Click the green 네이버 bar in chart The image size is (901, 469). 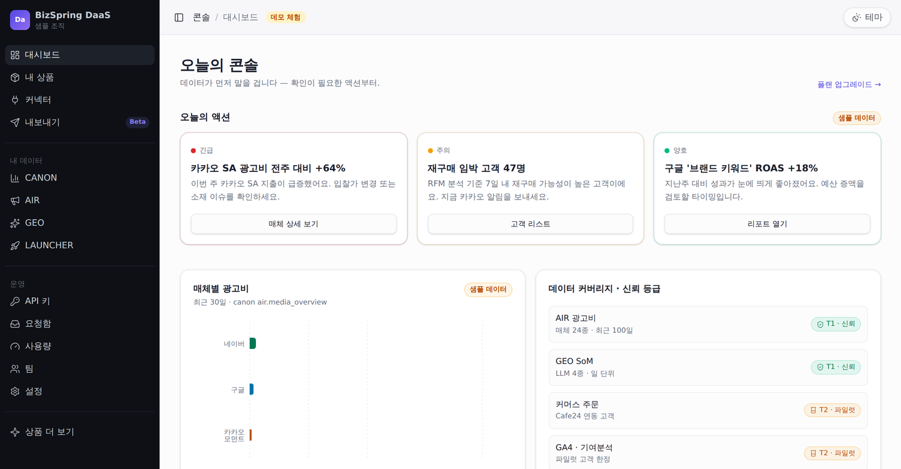click(x=253, y=343)
